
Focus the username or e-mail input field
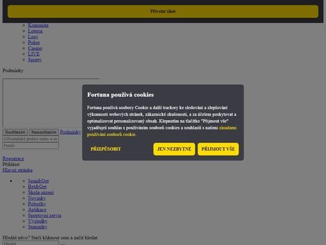click(31, 139)
